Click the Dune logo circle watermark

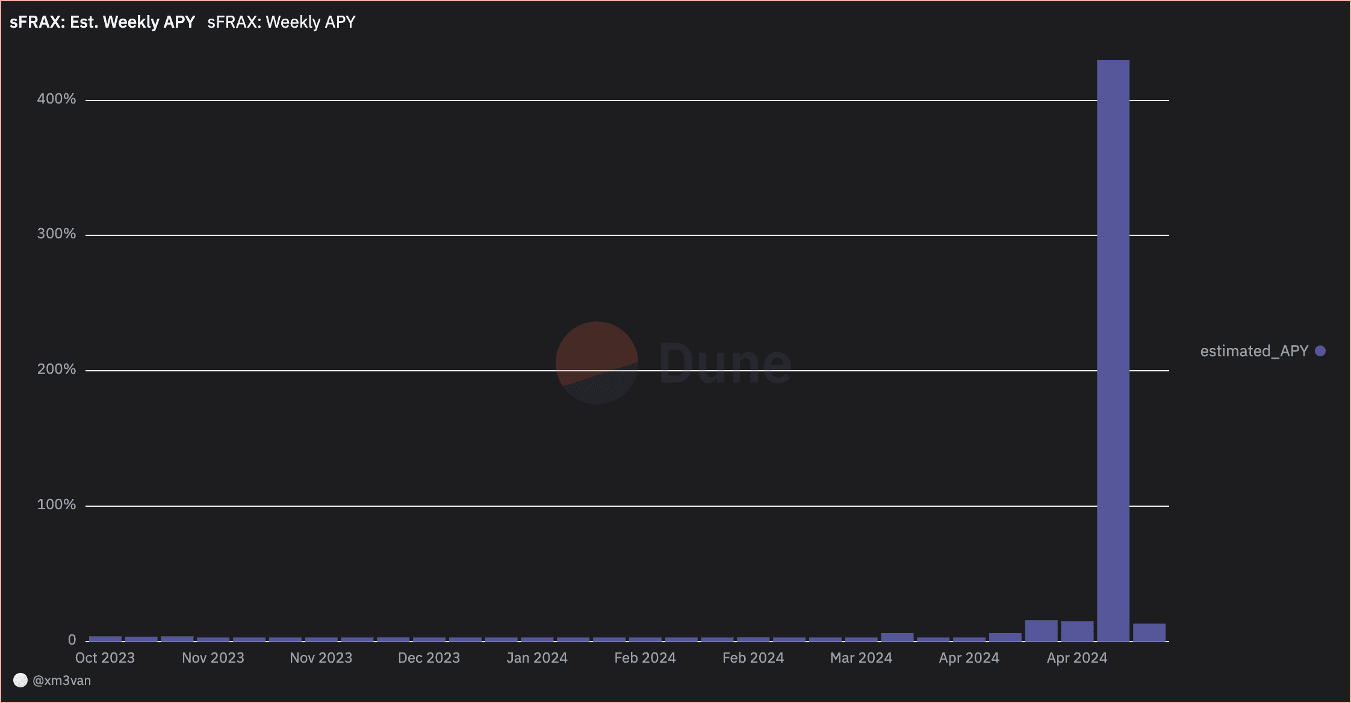coord(596,362)
